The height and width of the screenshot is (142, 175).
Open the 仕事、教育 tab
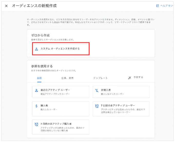67,78
